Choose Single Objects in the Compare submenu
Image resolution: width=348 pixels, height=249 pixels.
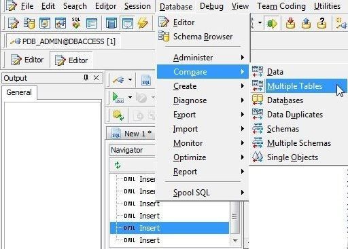tap(299, 157)
